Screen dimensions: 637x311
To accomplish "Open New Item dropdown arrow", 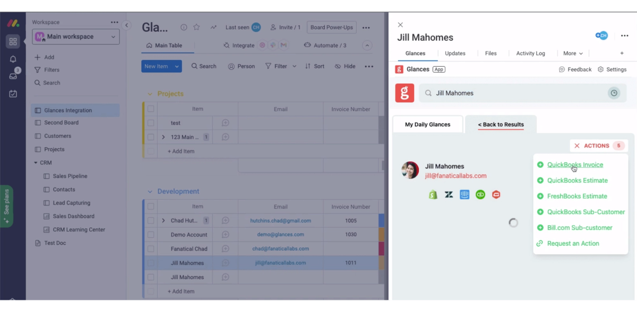I will click(177, 66).
